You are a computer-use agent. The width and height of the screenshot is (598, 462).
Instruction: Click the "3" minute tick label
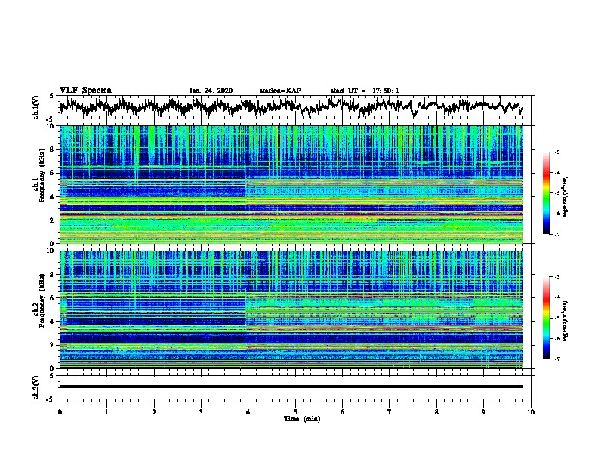tap(201, 412)
